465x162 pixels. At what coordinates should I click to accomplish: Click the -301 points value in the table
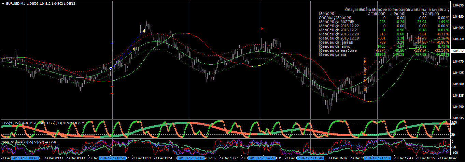[382, 38]
